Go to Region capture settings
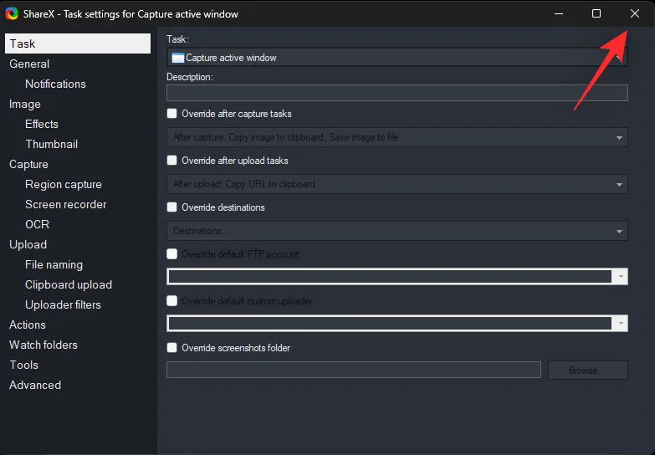Image resolution: width=655 pixels, height=455 pixels. coord(64,184)
